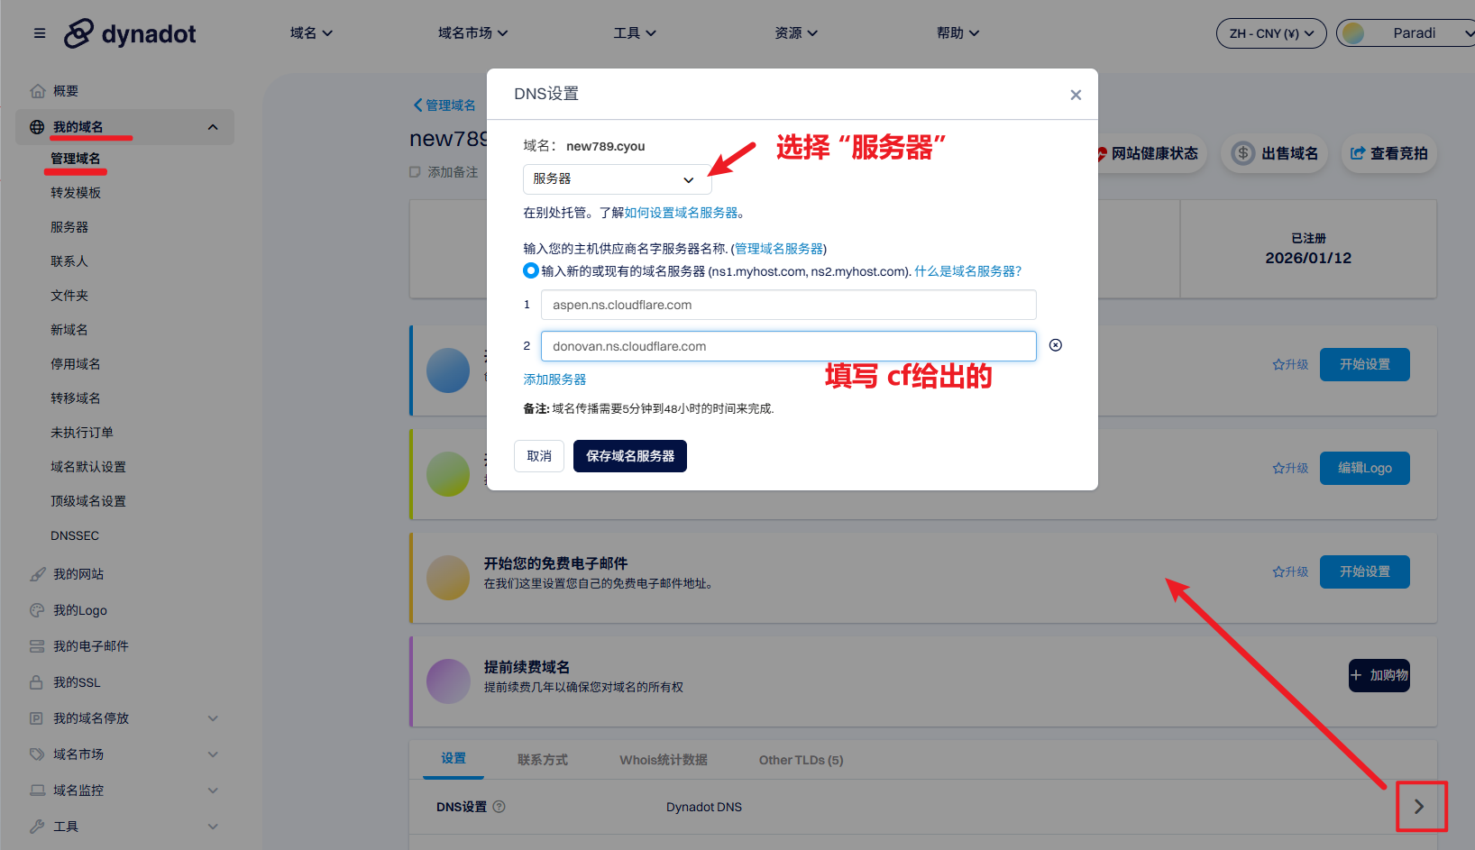
Task: Click the 添加备注 note icon
Action: click(415, 172)
